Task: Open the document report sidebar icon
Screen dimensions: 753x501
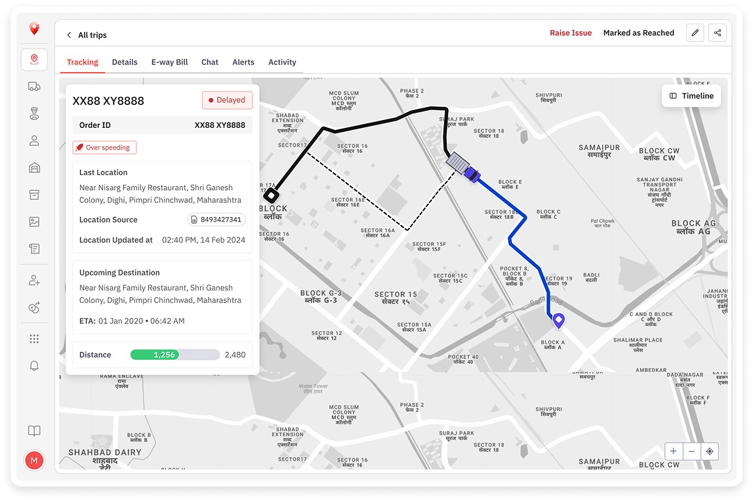Action: [x=34, y=249]
